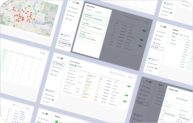Screen dimensions: 193x123
Task: Open the Filter by button in Notifications panel
Action: [x=89, y=10]
